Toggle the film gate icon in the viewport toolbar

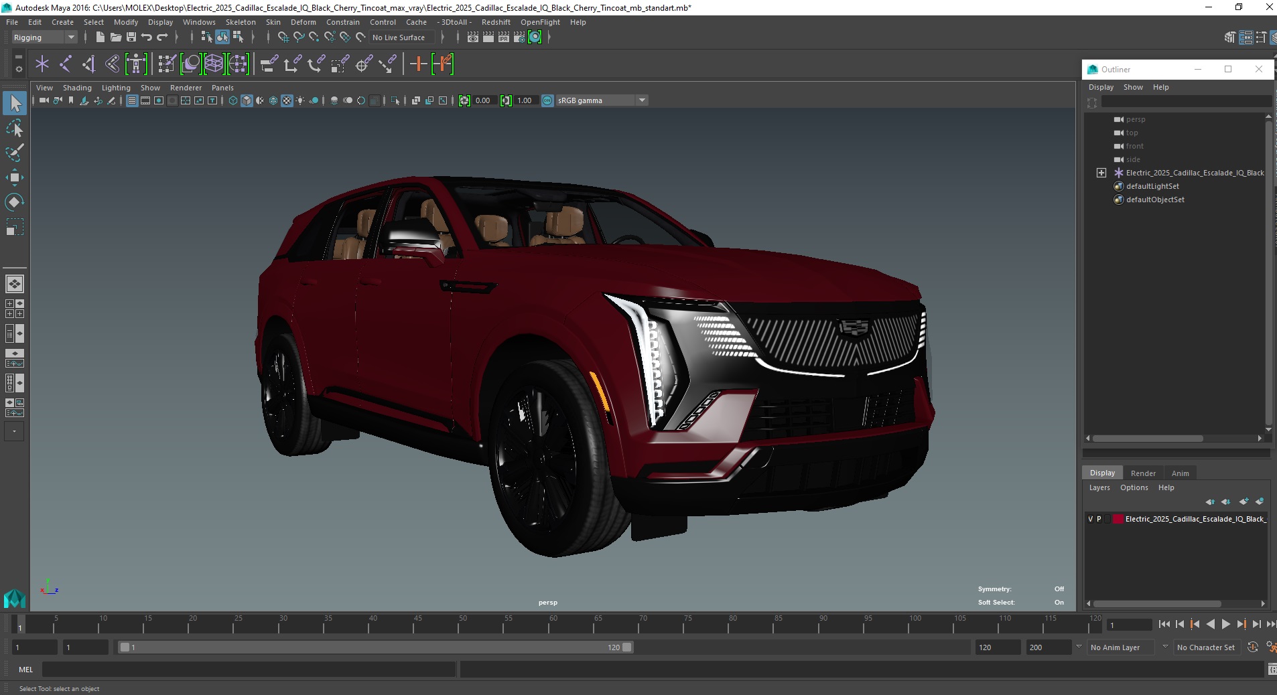pyautogui.click(x=145, y=100)
